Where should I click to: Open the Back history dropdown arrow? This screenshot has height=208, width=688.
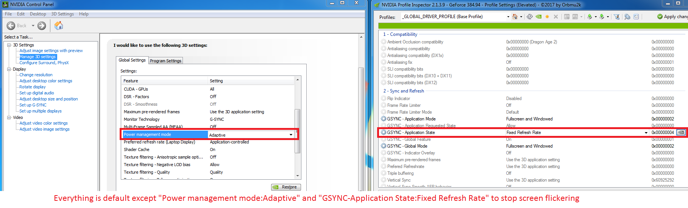tap(33, 26)
